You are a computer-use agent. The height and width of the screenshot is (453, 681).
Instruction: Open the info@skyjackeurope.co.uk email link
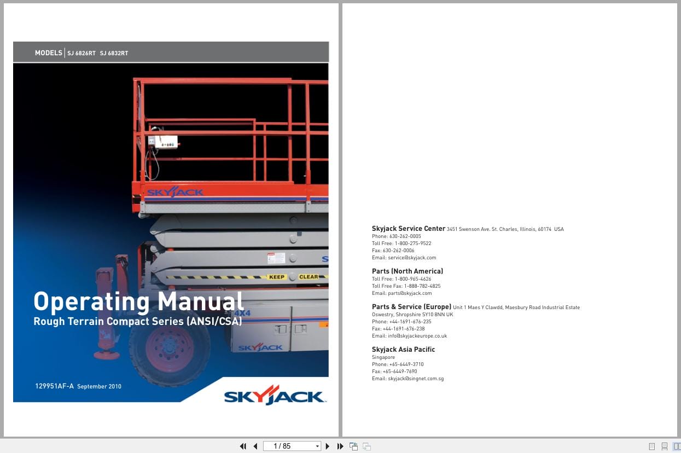(417, 335)
